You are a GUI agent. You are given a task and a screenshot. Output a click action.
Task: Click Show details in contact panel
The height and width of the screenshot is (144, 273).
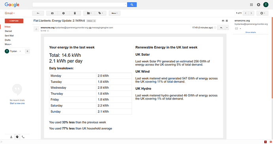250,32
